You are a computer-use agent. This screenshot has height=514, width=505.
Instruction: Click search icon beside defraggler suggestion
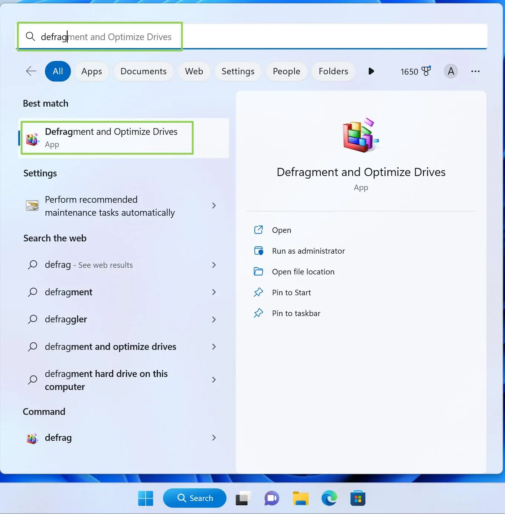click(33, 319)
